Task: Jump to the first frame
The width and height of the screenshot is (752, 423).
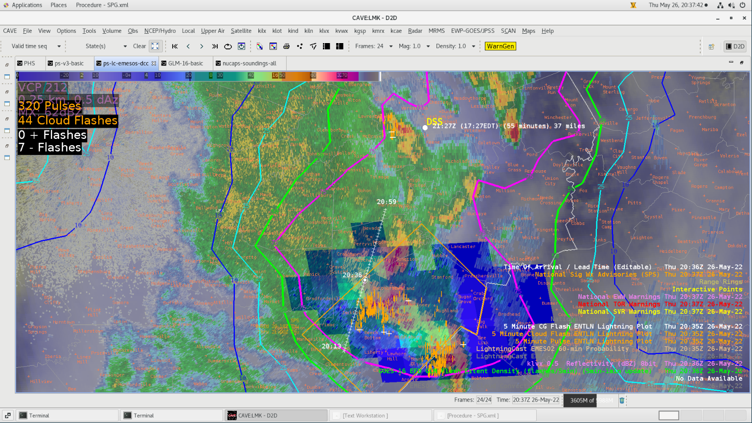Action: (x=175, y=46)
